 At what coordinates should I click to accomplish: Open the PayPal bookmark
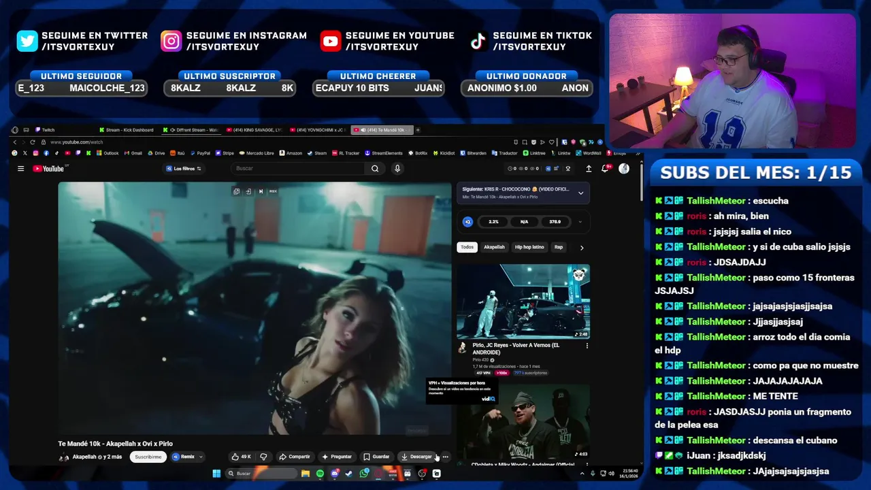click(200, 153)
